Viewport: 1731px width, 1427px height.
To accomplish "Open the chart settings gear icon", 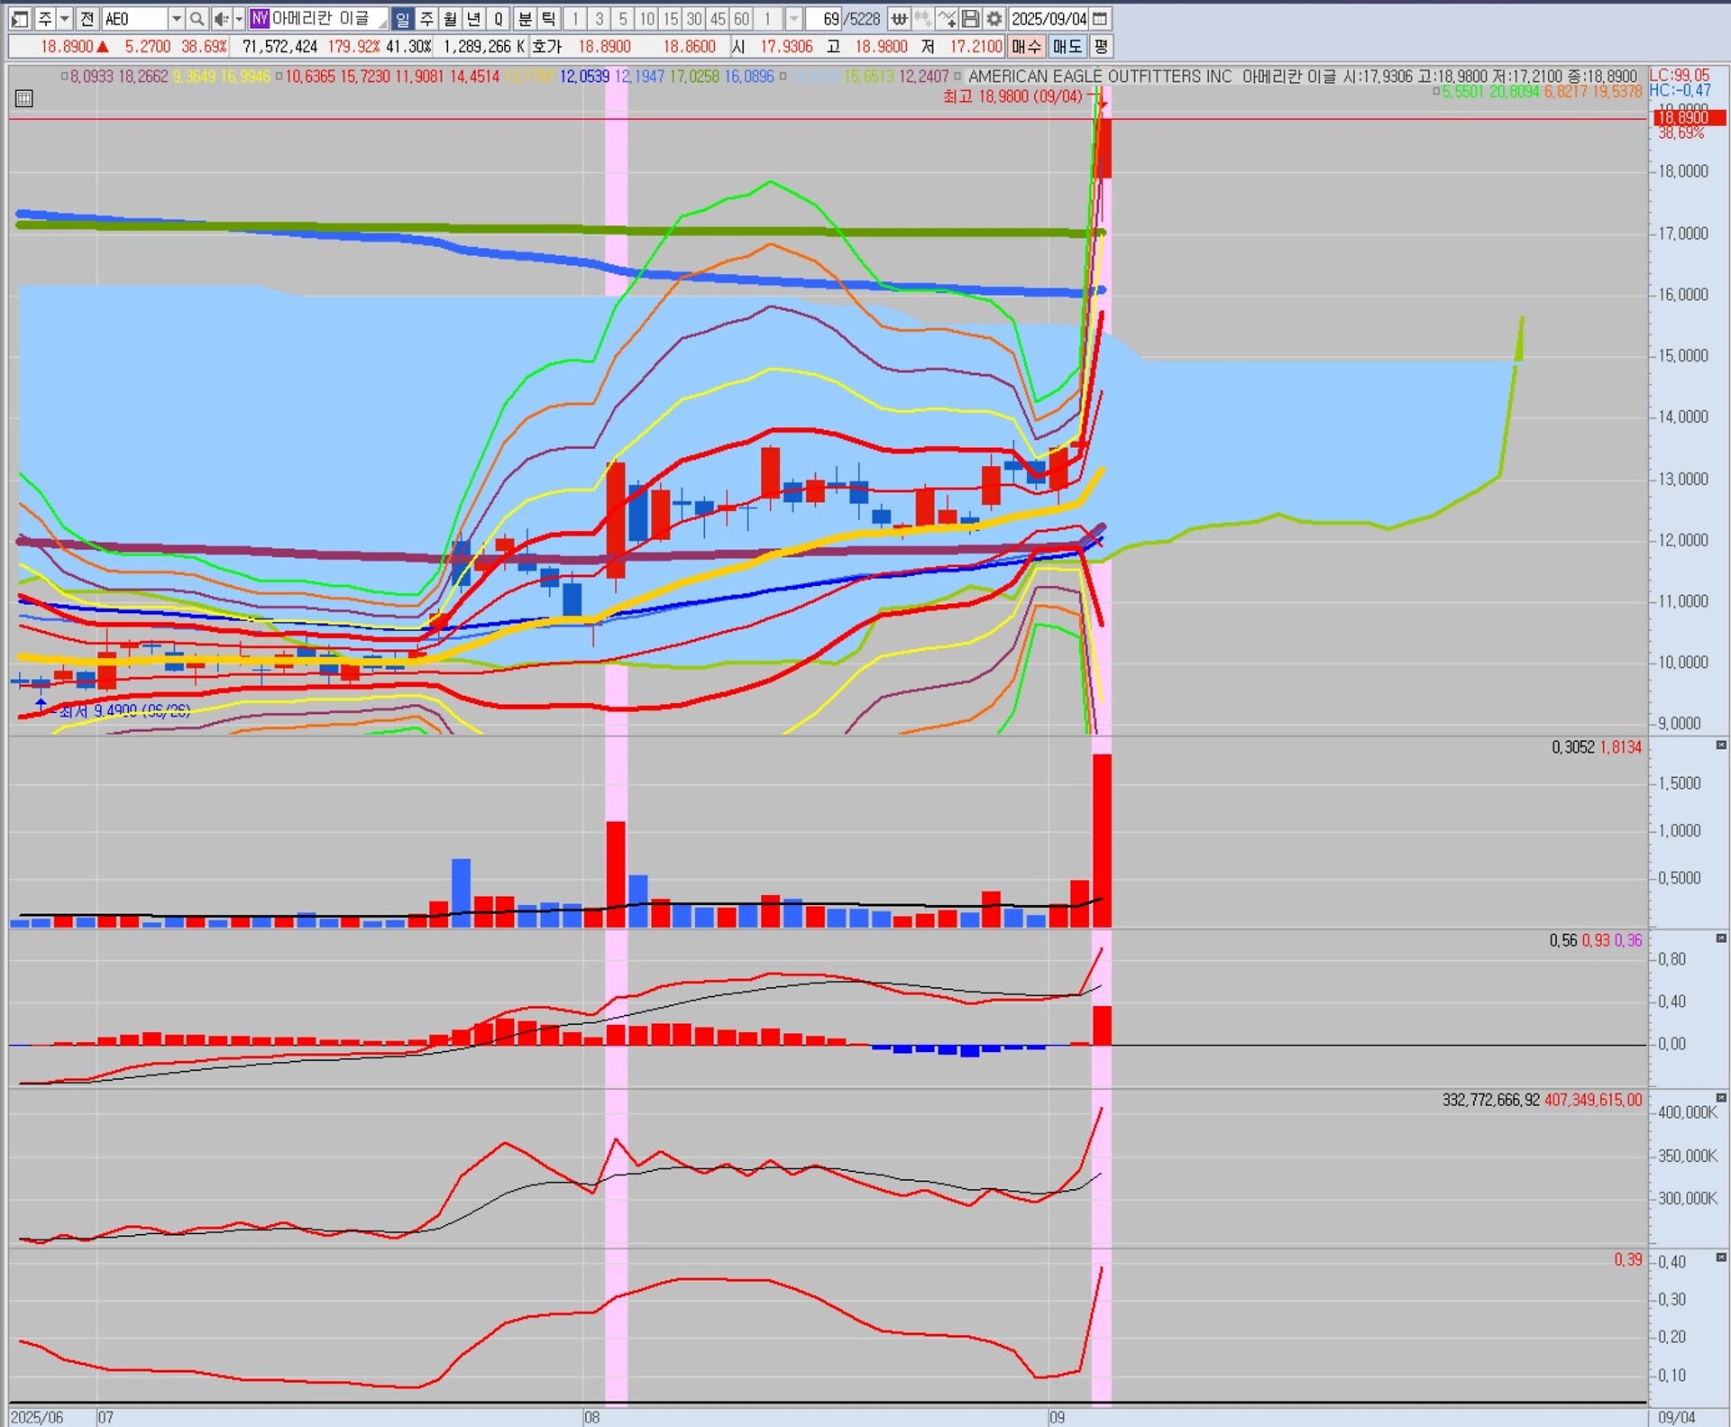I will (x=994, y=18).
